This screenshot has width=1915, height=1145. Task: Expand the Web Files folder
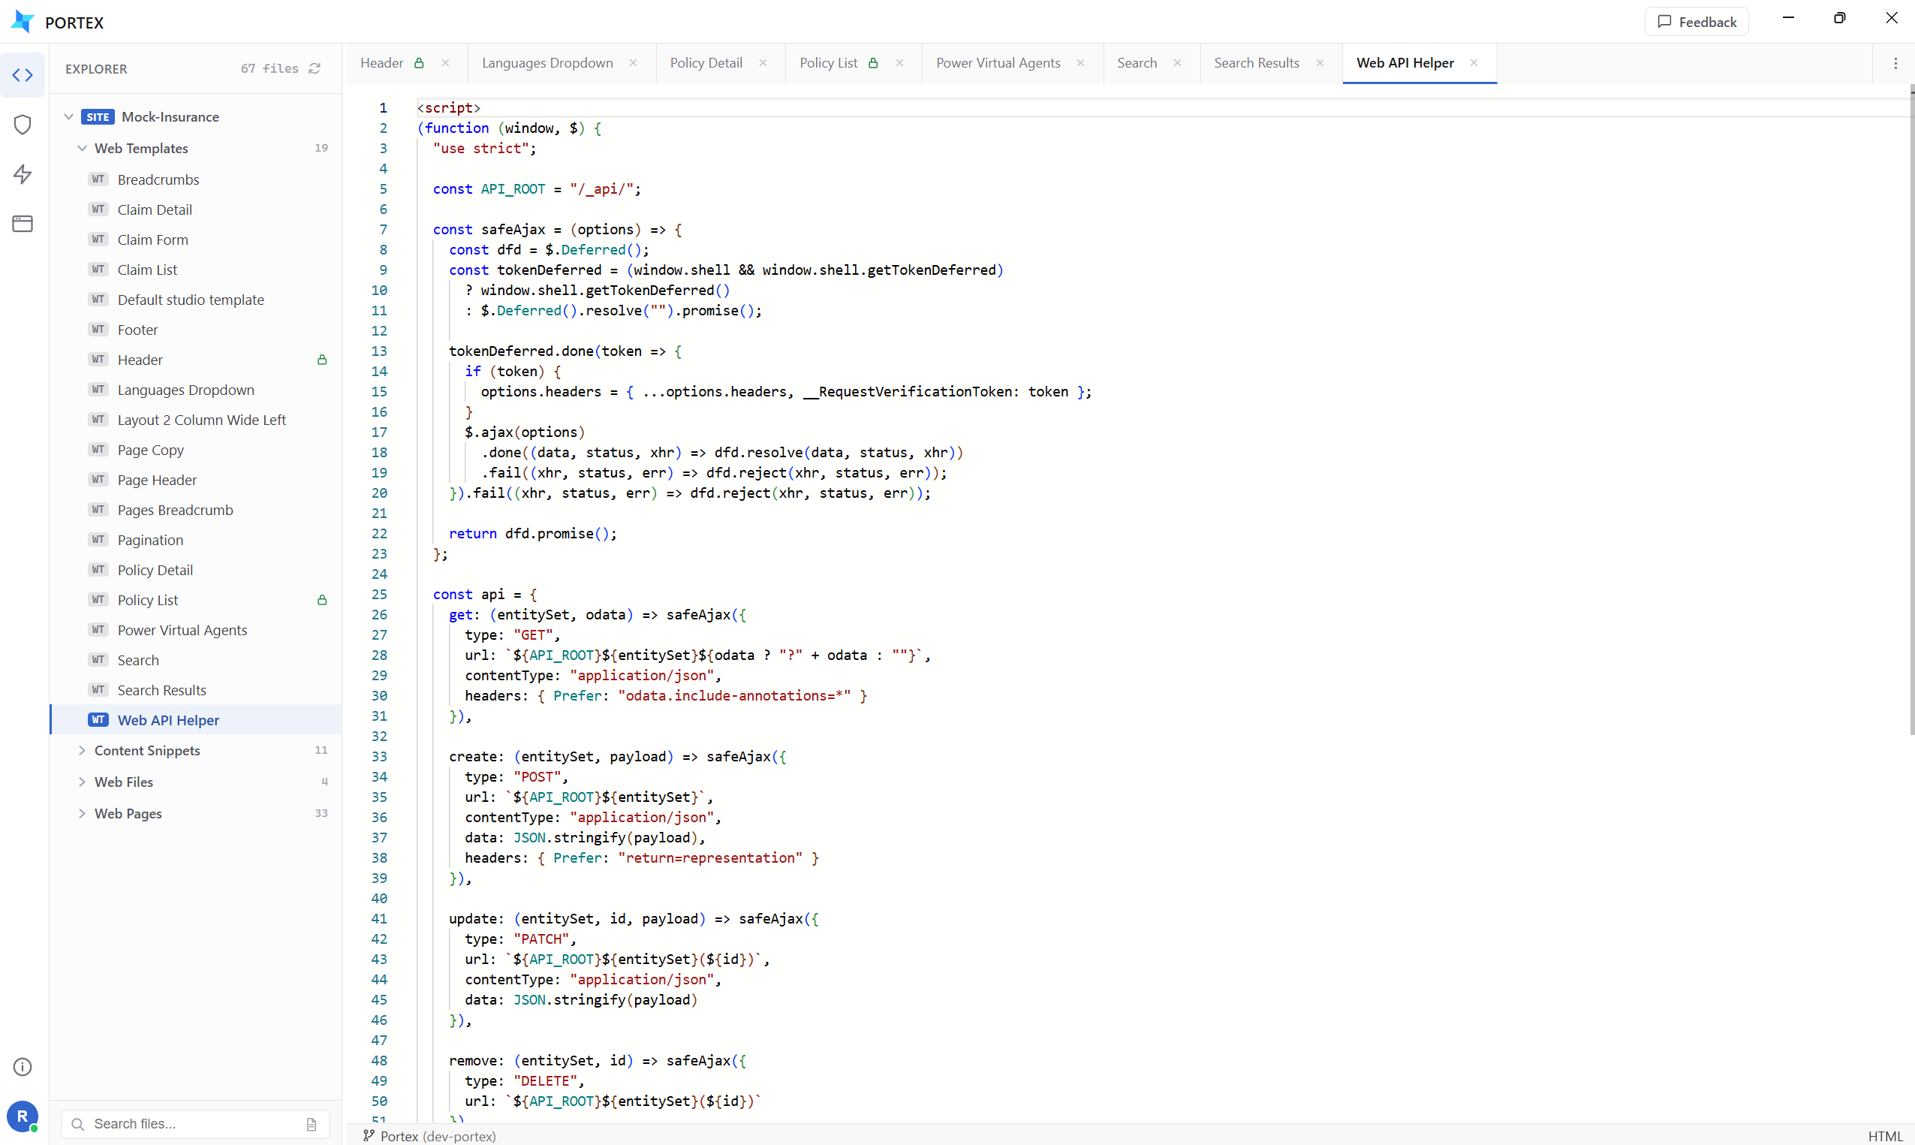(82, 782)
